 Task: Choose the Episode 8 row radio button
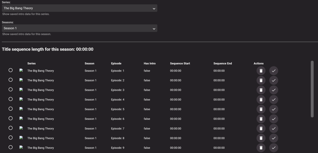11,138
